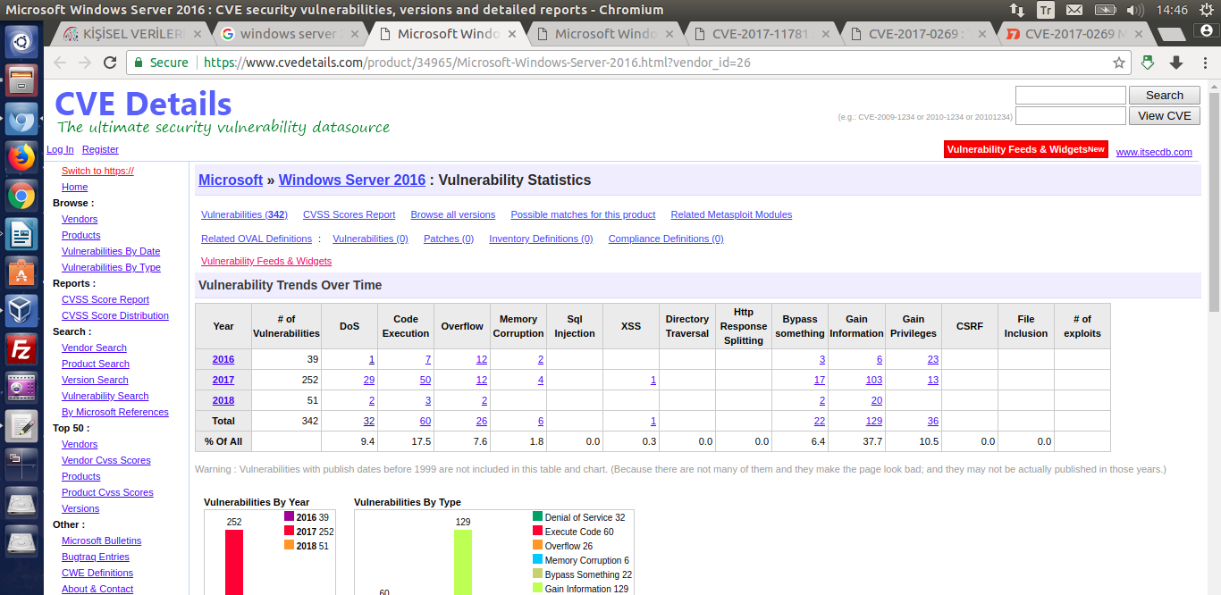
Task: Switch to Chromium in the dock
Action: (21, 119)
